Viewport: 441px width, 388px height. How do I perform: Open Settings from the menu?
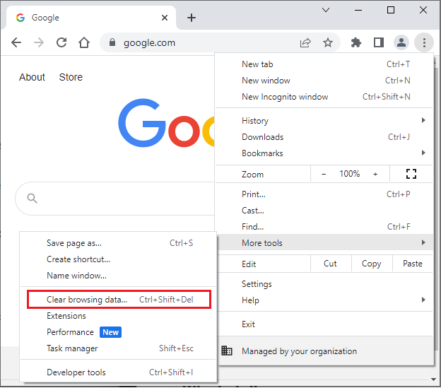click(x=324, y=283)
